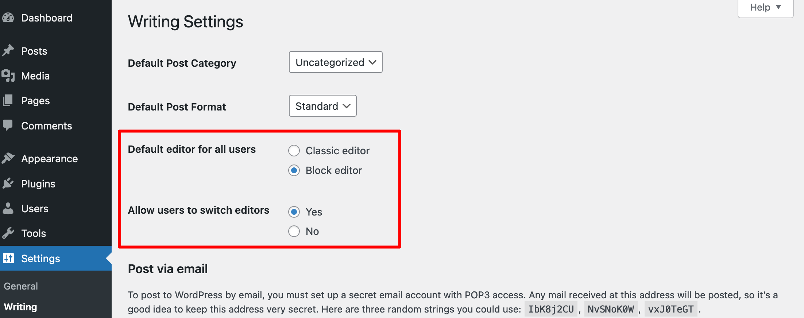Viewport: 804px width, 318px height.
Task: Open the Default Post Category dropdown
Action: point(335,62)
